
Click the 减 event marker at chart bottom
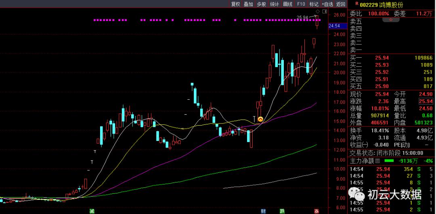pos(92,211)
